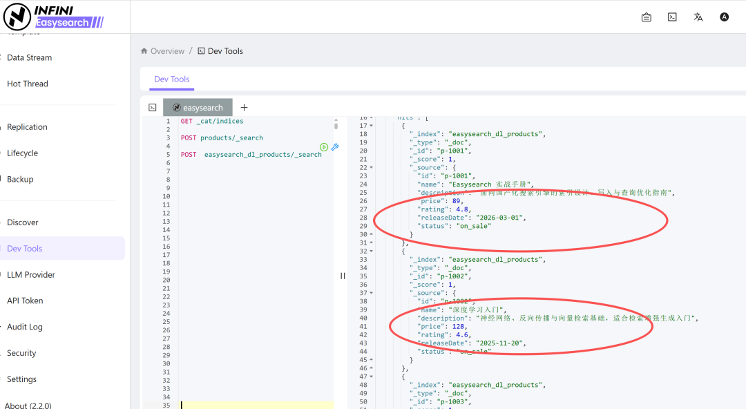Image resolution: width=746 pixels, height=409 pixels.
Task: Click the "_id": "p-1002" output line
Action: (440, 276)
